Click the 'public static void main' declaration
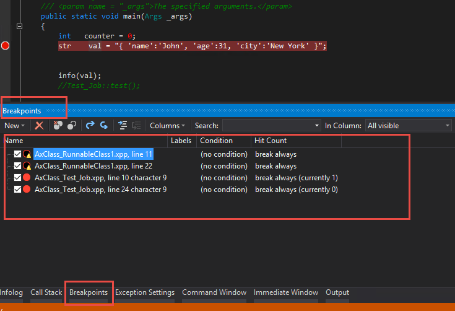 [x=116, y=16]
